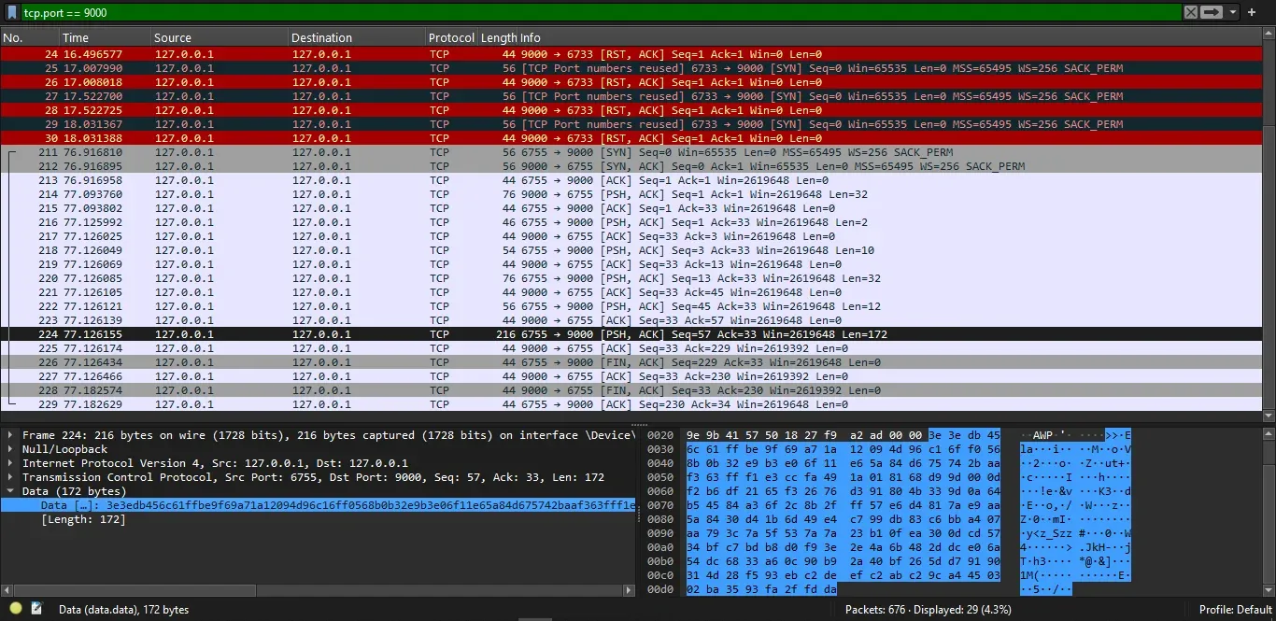The width and height of the screenshot is (1276, 621).
Task: Click the display filter bookmark icon
Action: coord(12,13)
